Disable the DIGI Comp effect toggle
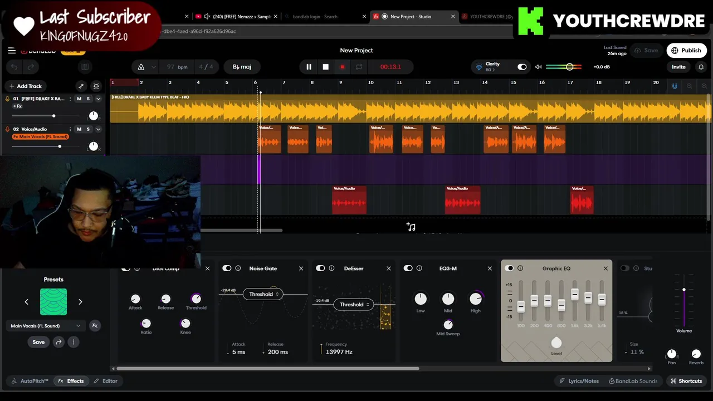713x401 pixels. pos(126,268)
